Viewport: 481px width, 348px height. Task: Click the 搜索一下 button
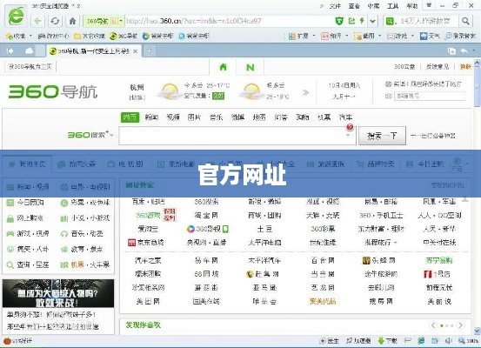pos(382,136)
